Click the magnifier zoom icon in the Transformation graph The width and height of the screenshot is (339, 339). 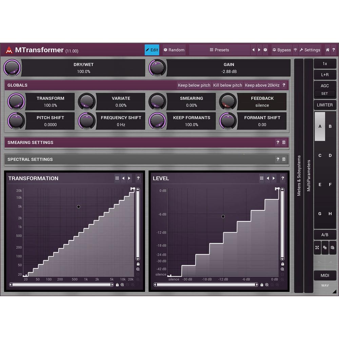(137, 269)
